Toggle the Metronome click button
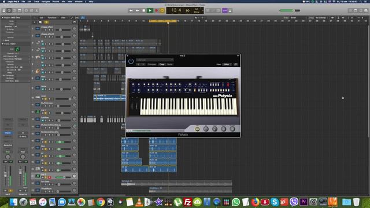The width and height of the screenshot is (370, 208). (x=230, y=10)
